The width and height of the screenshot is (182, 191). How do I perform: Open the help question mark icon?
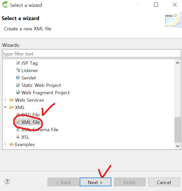point(7,181)
